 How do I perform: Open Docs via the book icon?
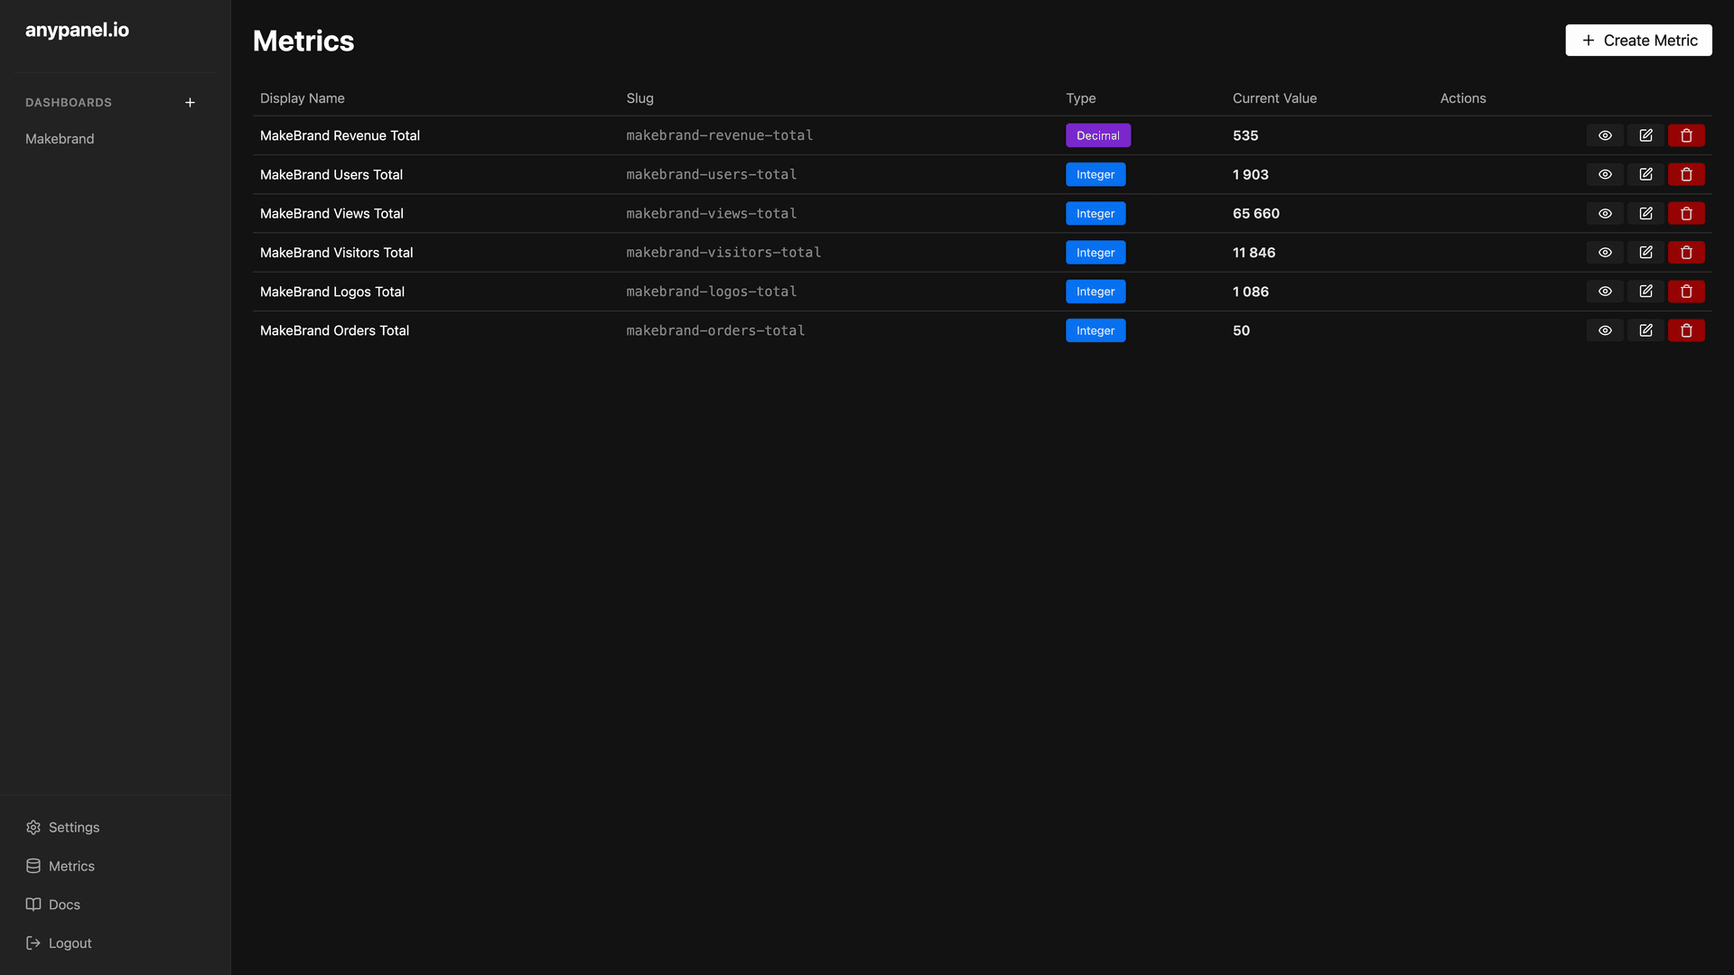[33, 905]
